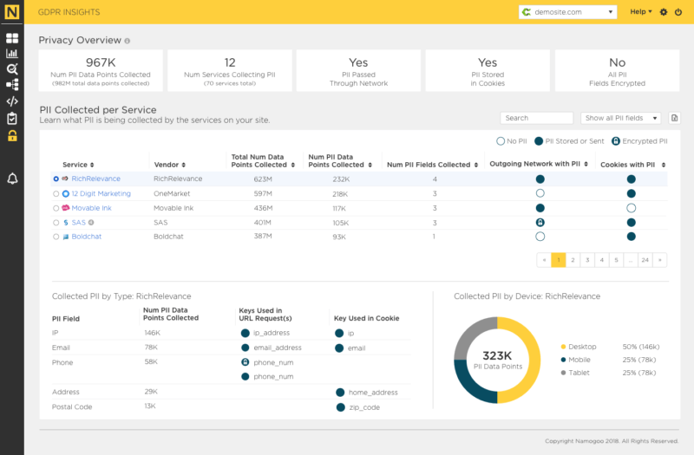Image resolution: width=694 pixels, height=455 pixels.
Task: Click RichRelevance outgoing network PII dot
Action: pos(540,179)
